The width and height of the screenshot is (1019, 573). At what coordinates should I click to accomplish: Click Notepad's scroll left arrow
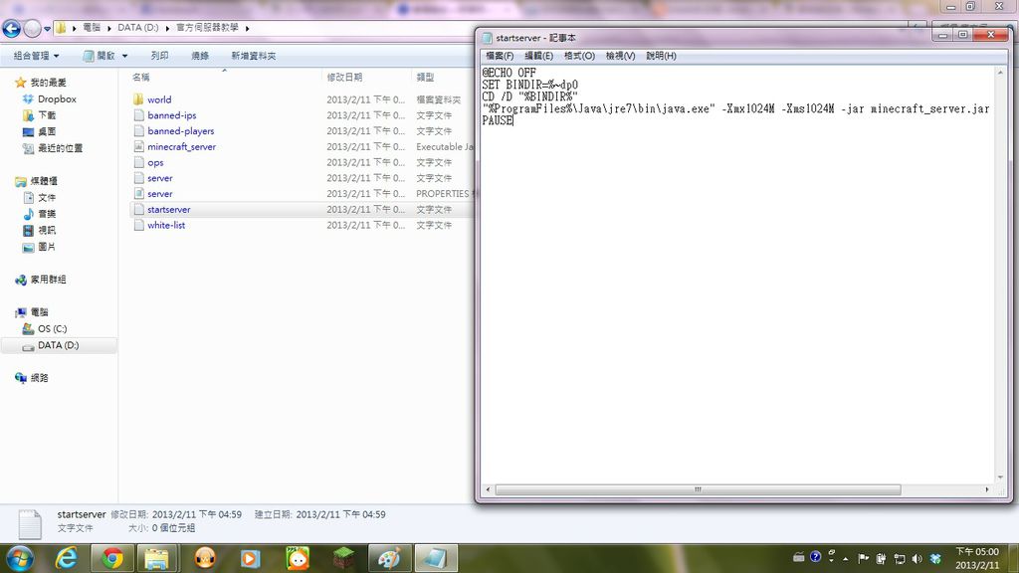[488, 489]
